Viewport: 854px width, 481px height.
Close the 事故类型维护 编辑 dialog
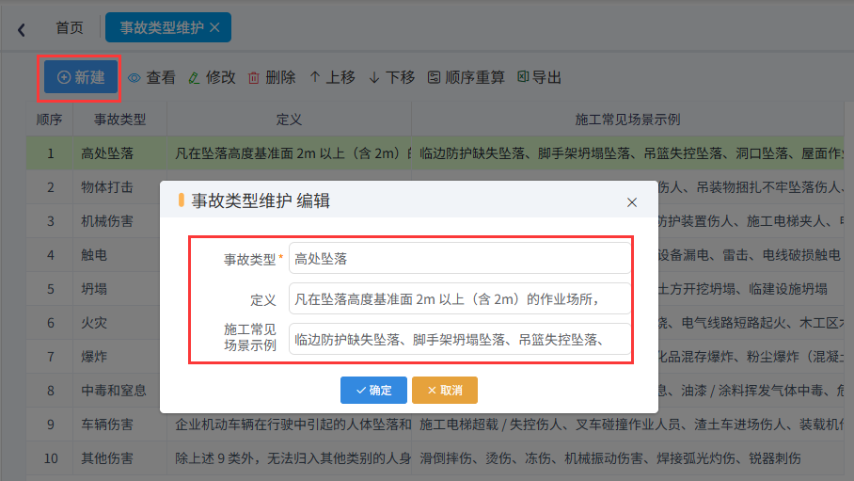point(632,202)
